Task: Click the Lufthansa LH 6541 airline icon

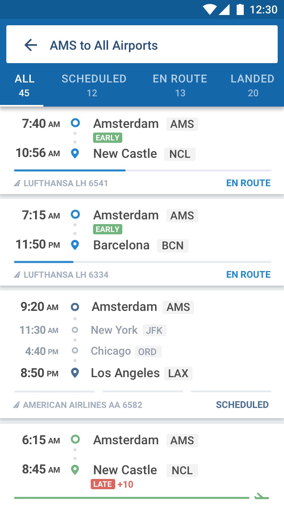Action: pyautogui.click(x=17, y=183)
